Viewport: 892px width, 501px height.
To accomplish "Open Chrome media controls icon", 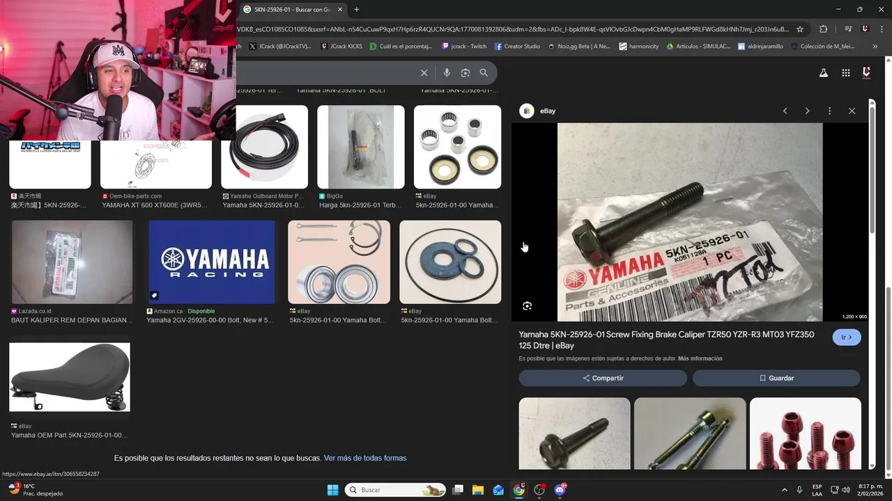I will (x=848, y=29).
